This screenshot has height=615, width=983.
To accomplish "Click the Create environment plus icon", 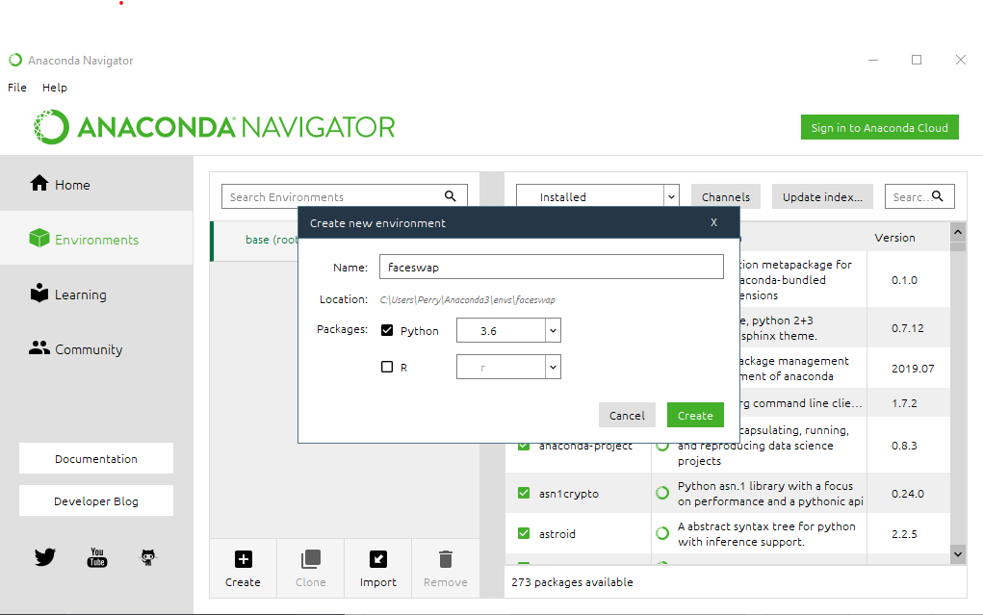I will [x=244, y=558].
